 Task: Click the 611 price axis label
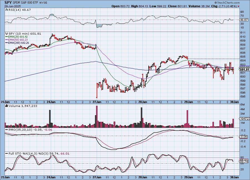pyautogui.click(x=243, y=33)
